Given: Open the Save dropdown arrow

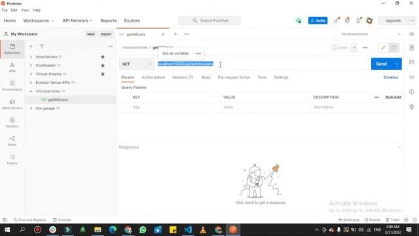Looking at the screenshot, I should [x=354, y=48].
